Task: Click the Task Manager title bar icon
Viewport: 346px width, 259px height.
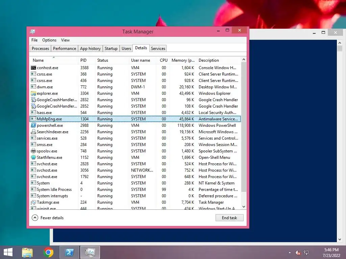Action: tap(33, 31)
